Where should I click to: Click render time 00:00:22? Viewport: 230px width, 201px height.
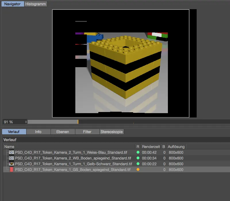[149, 164]
